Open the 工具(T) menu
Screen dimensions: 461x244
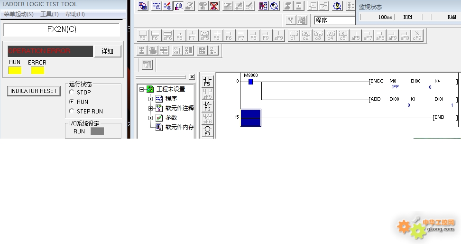pyautogui.click(x=50, y=14)
